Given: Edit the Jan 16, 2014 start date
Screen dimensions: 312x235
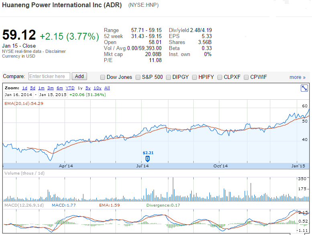Looking at the screenshot, I should click(18, 95).
